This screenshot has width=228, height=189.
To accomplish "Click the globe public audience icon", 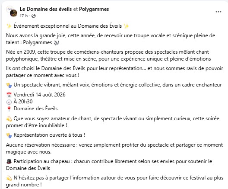I will tap(34, 16).
